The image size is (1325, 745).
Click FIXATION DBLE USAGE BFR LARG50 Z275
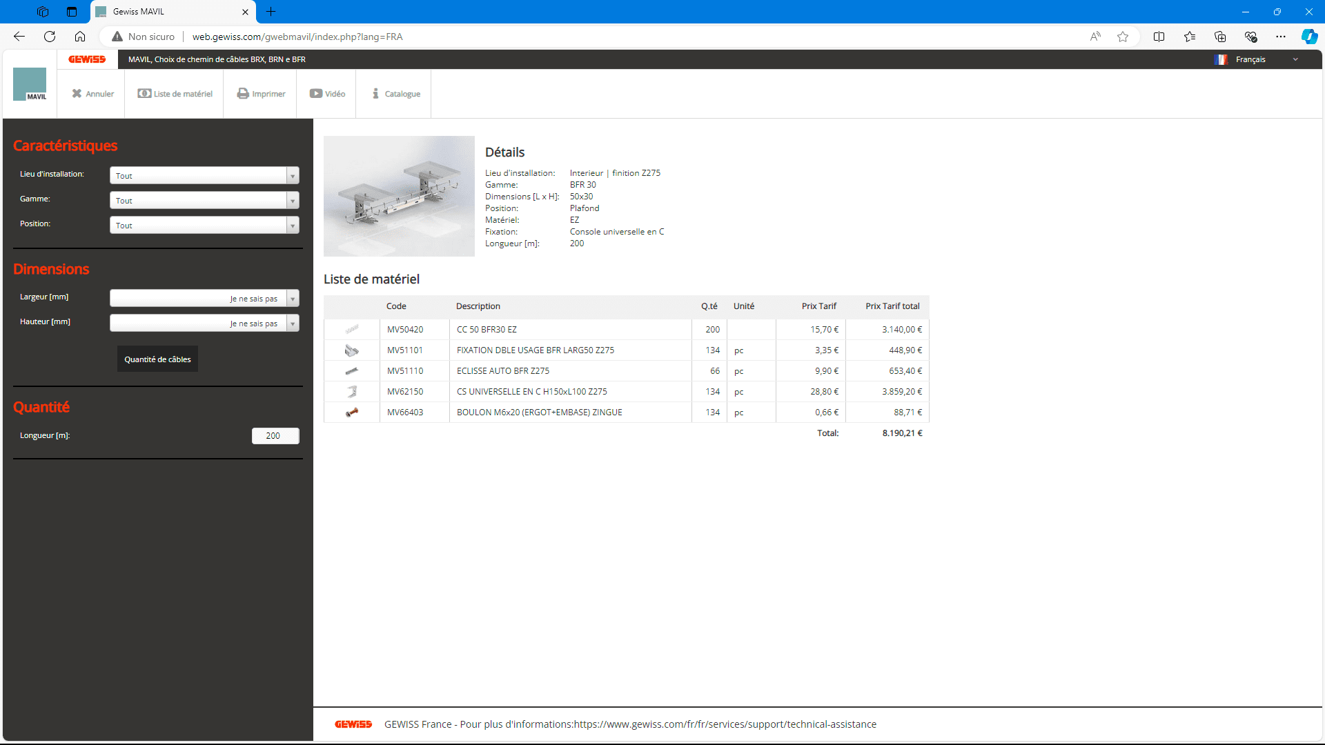pyautogui.click(x=536, y=350)
